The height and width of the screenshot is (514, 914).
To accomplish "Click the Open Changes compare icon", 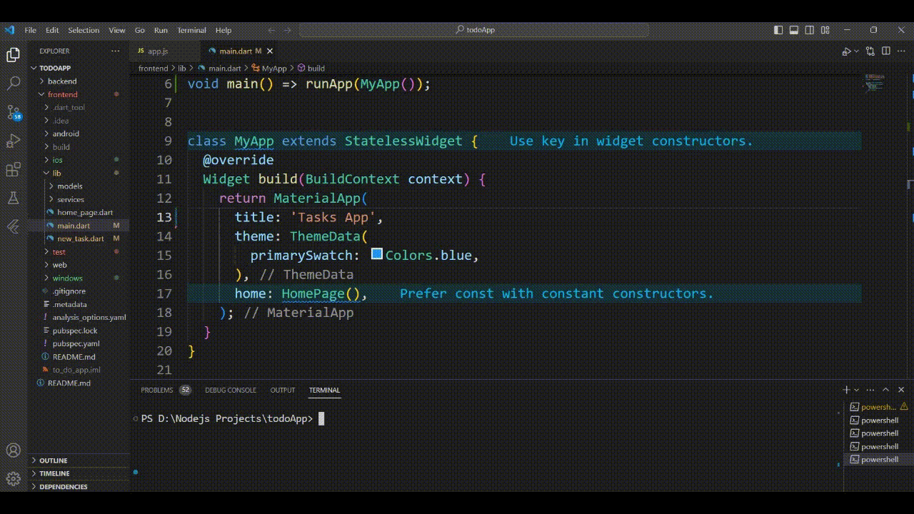I will (870, 51).
